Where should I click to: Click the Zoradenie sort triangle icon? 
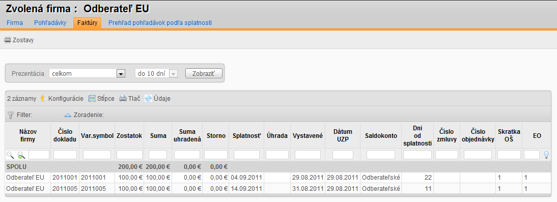coord(68,115)
